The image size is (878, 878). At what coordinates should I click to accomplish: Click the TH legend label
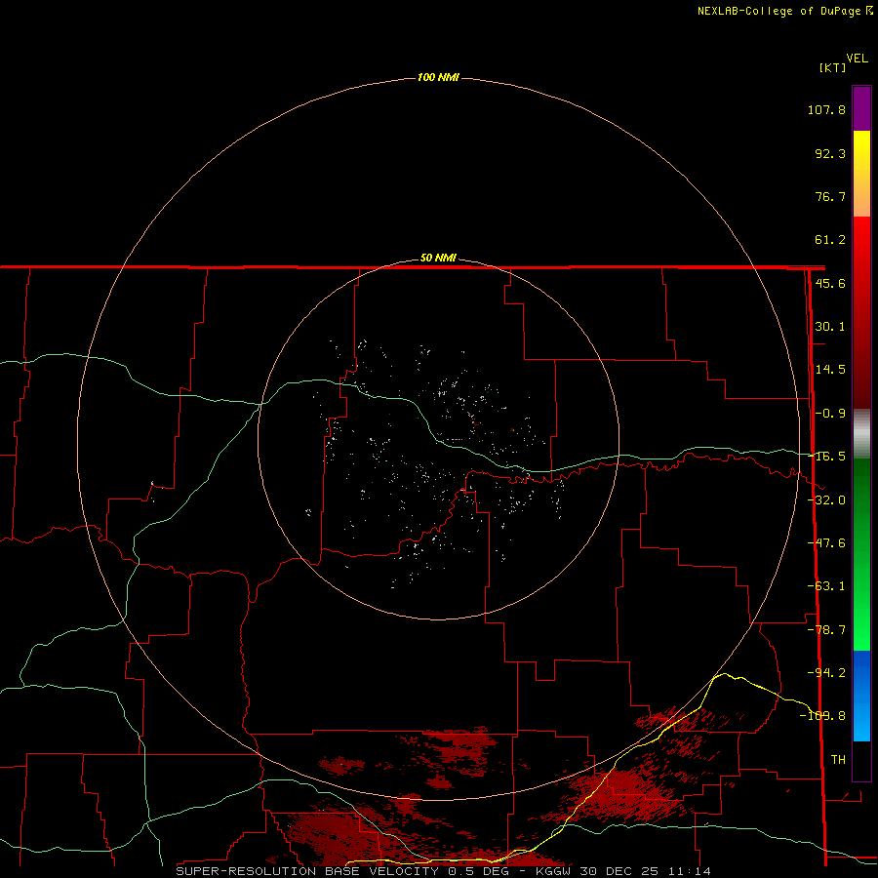[838, 760]
